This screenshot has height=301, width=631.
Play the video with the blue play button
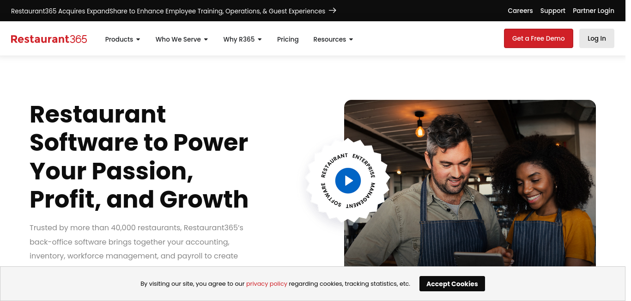(x=348, y=181)
